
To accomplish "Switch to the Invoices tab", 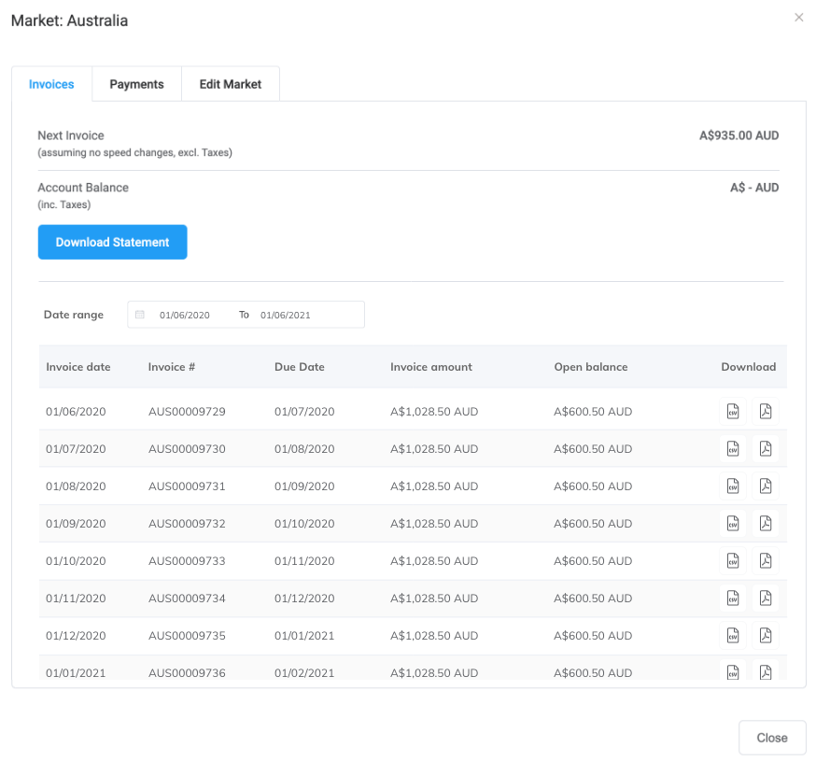I will coord(51,84).
